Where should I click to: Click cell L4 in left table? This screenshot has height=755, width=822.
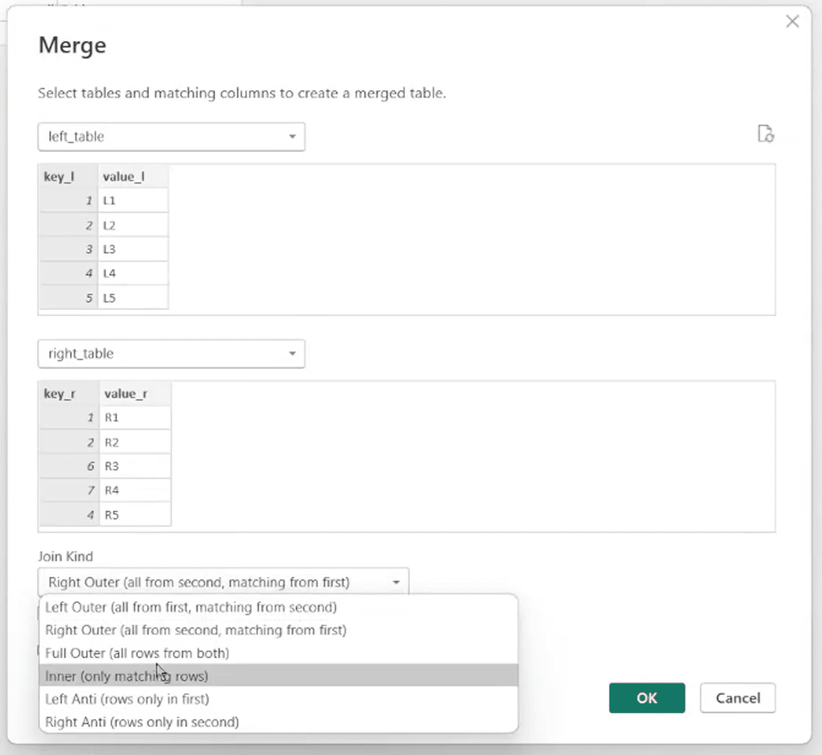tap(133, 274)
